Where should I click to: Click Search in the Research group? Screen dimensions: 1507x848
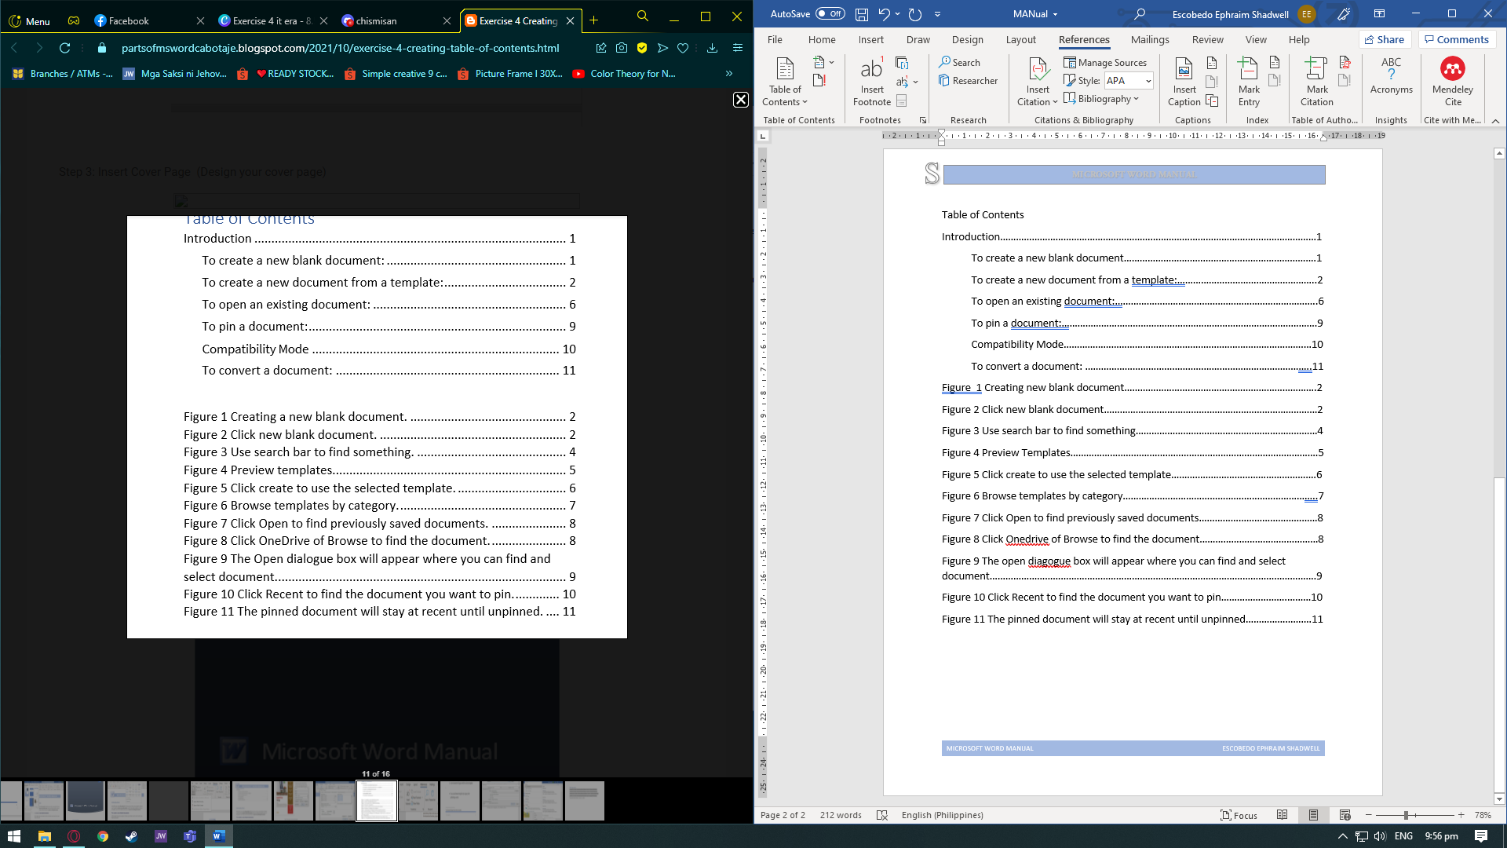[x=959, y=62]
